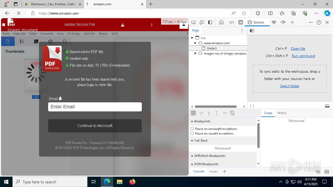This screenshot has width=333, height=187.
Task: Expand images-na.ssl-images-amazon tree node
Action: [195, 53]
